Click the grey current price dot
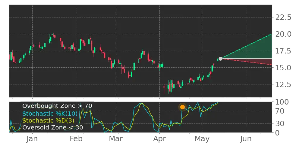This screenshot has width=293, height=146. (x=220, y=59)
